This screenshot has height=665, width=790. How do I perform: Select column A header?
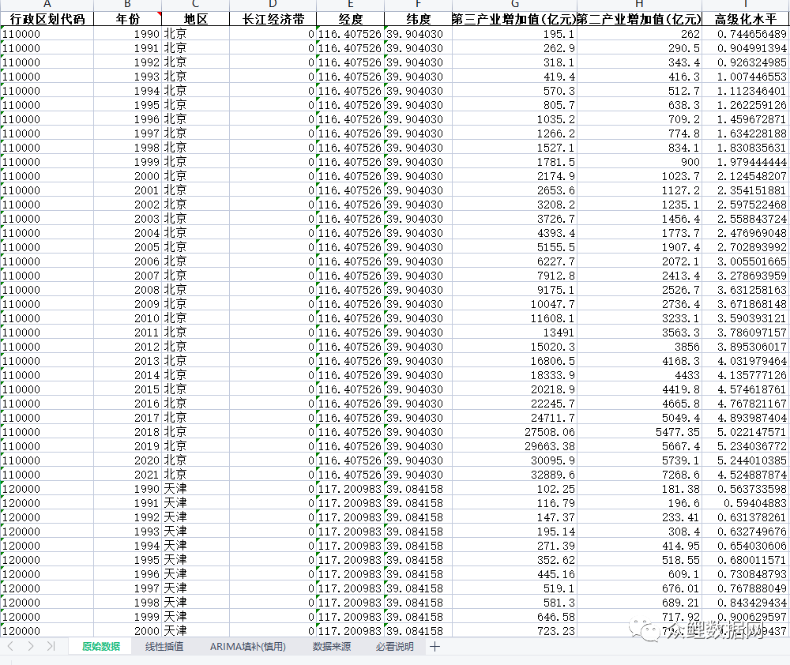pyautogui.click(x=47, y=5)
